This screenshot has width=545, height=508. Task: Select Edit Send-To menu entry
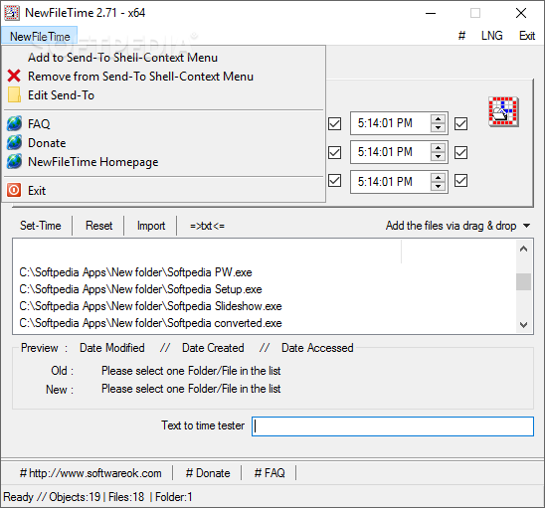point(164,95)
